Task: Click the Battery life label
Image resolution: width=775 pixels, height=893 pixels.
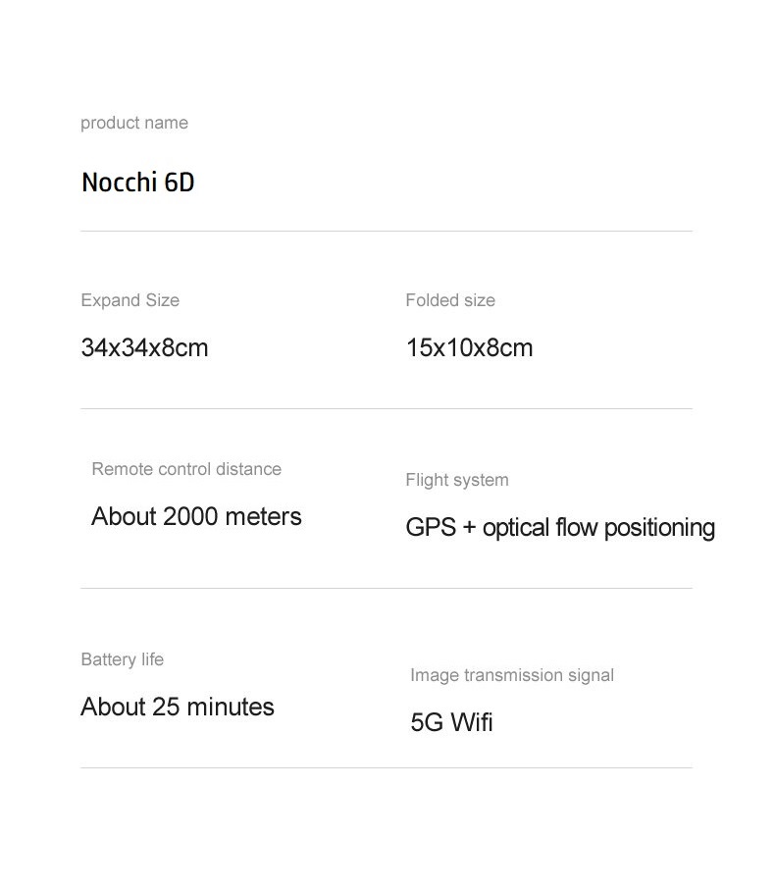Action: [122, 659]
